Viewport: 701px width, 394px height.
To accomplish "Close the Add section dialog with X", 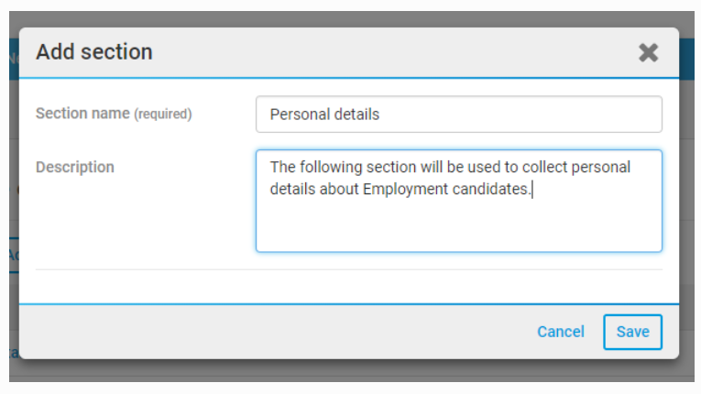I will pos(649,52).
